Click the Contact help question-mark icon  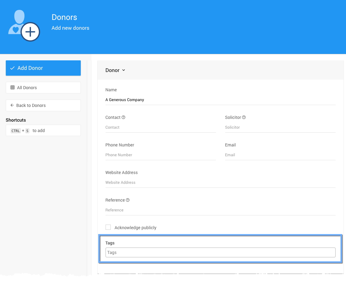pyautogui.click(x=124, y=117)
